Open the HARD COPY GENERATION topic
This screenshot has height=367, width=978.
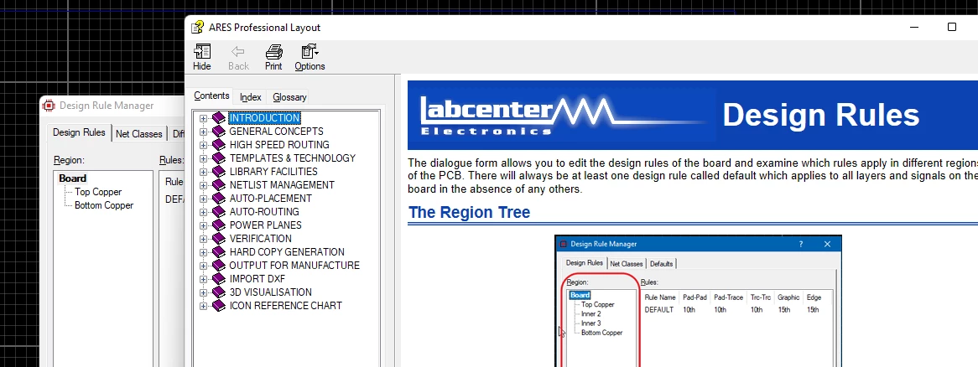287,251
